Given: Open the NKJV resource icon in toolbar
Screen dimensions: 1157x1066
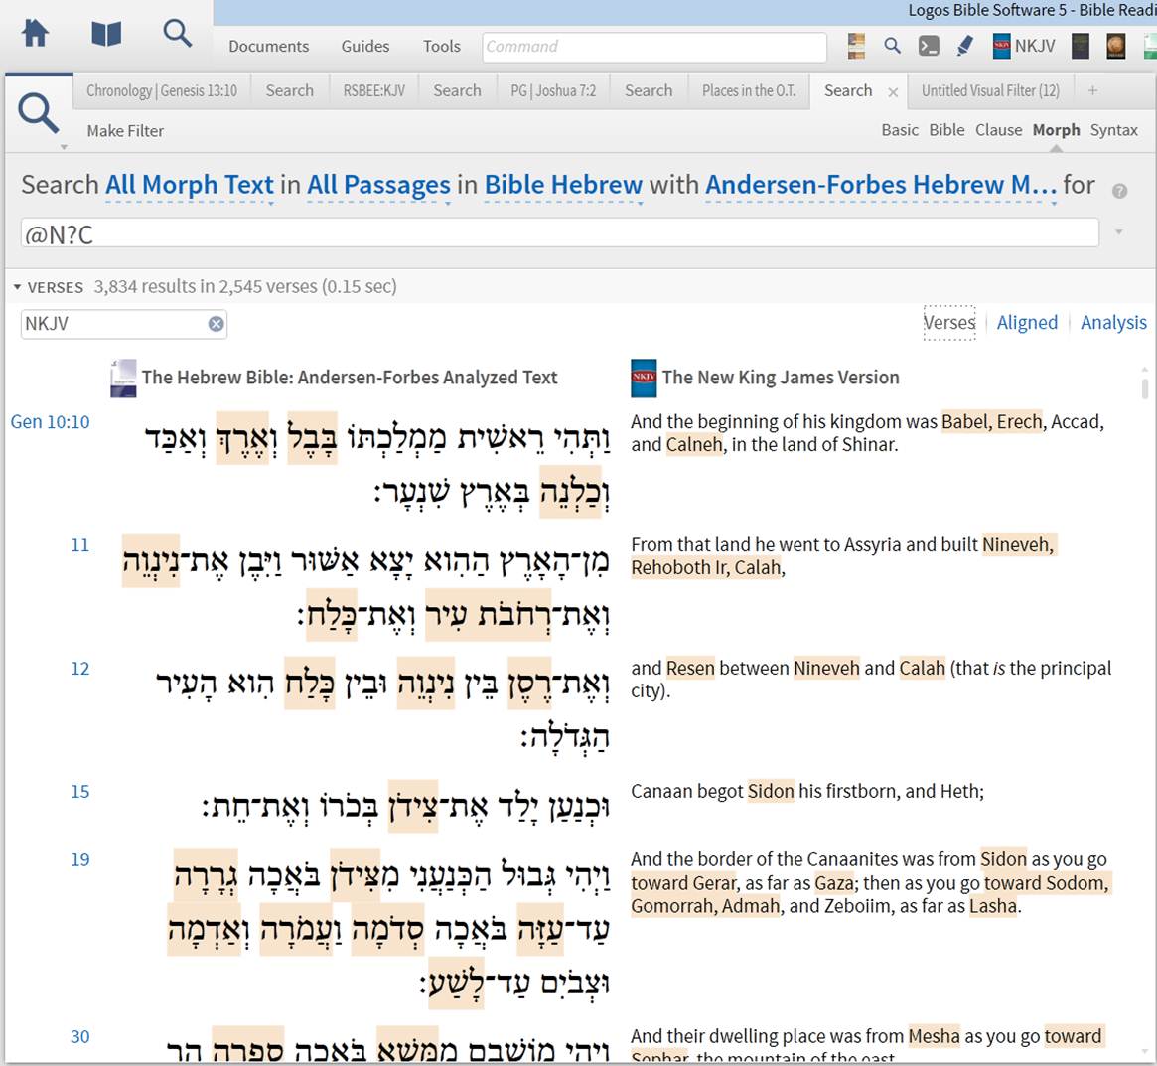Looking at the screenshot, I should (1023, 46).
